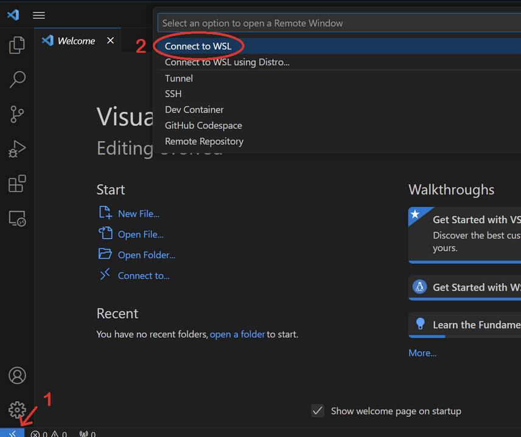Click the open a folder link
Viewport: 521px width, 437px height.
[x=237, y=334]
